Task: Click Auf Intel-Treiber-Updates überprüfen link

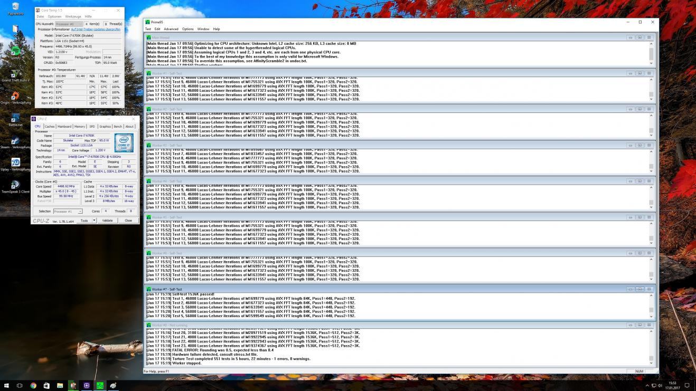Action: [x=96, y=30]
